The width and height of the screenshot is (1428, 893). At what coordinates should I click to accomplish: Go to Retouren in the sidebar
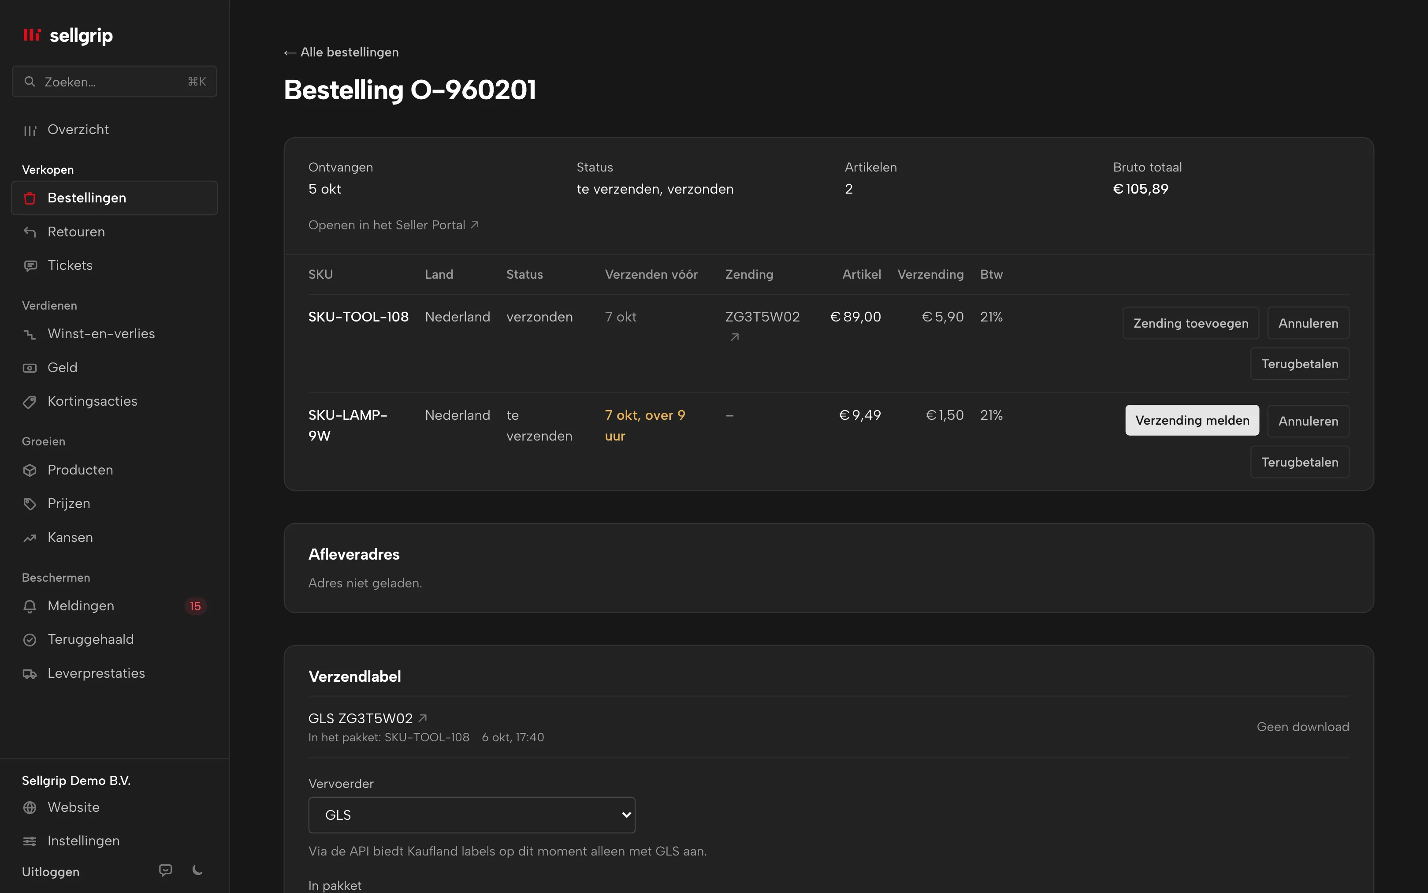click(115, 232)
